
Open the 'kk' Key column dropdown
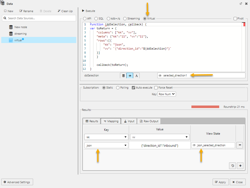tap(106, 137)
